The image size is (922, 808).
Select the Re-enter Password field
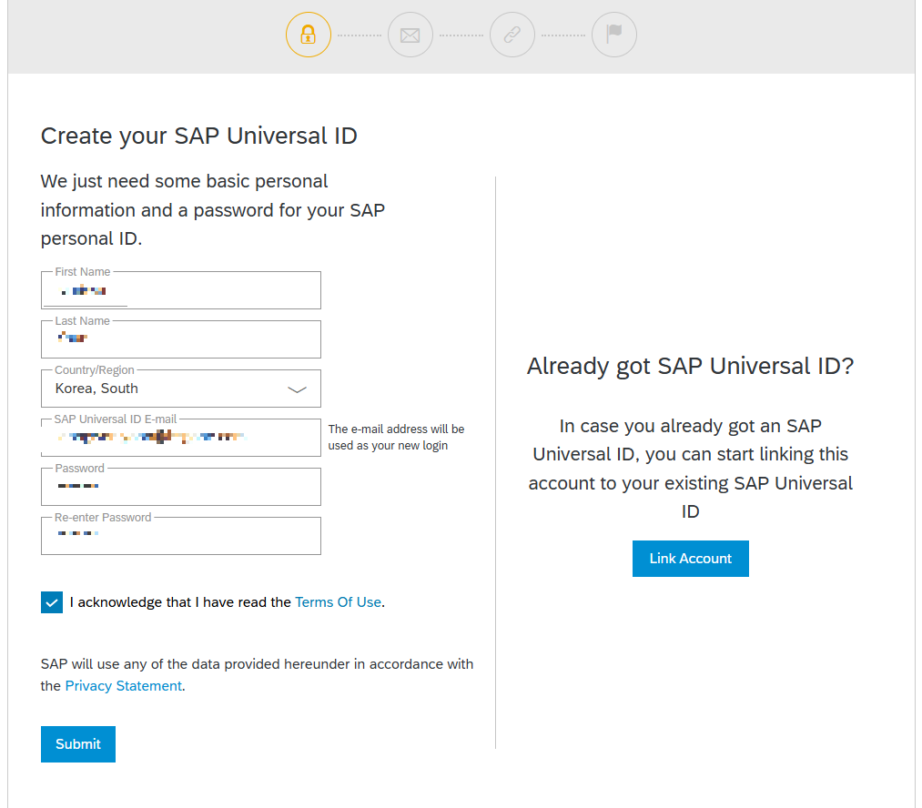181,536
